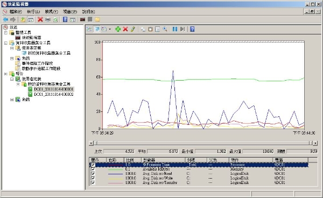Open the 檢視(V) menu

point(52,12)
